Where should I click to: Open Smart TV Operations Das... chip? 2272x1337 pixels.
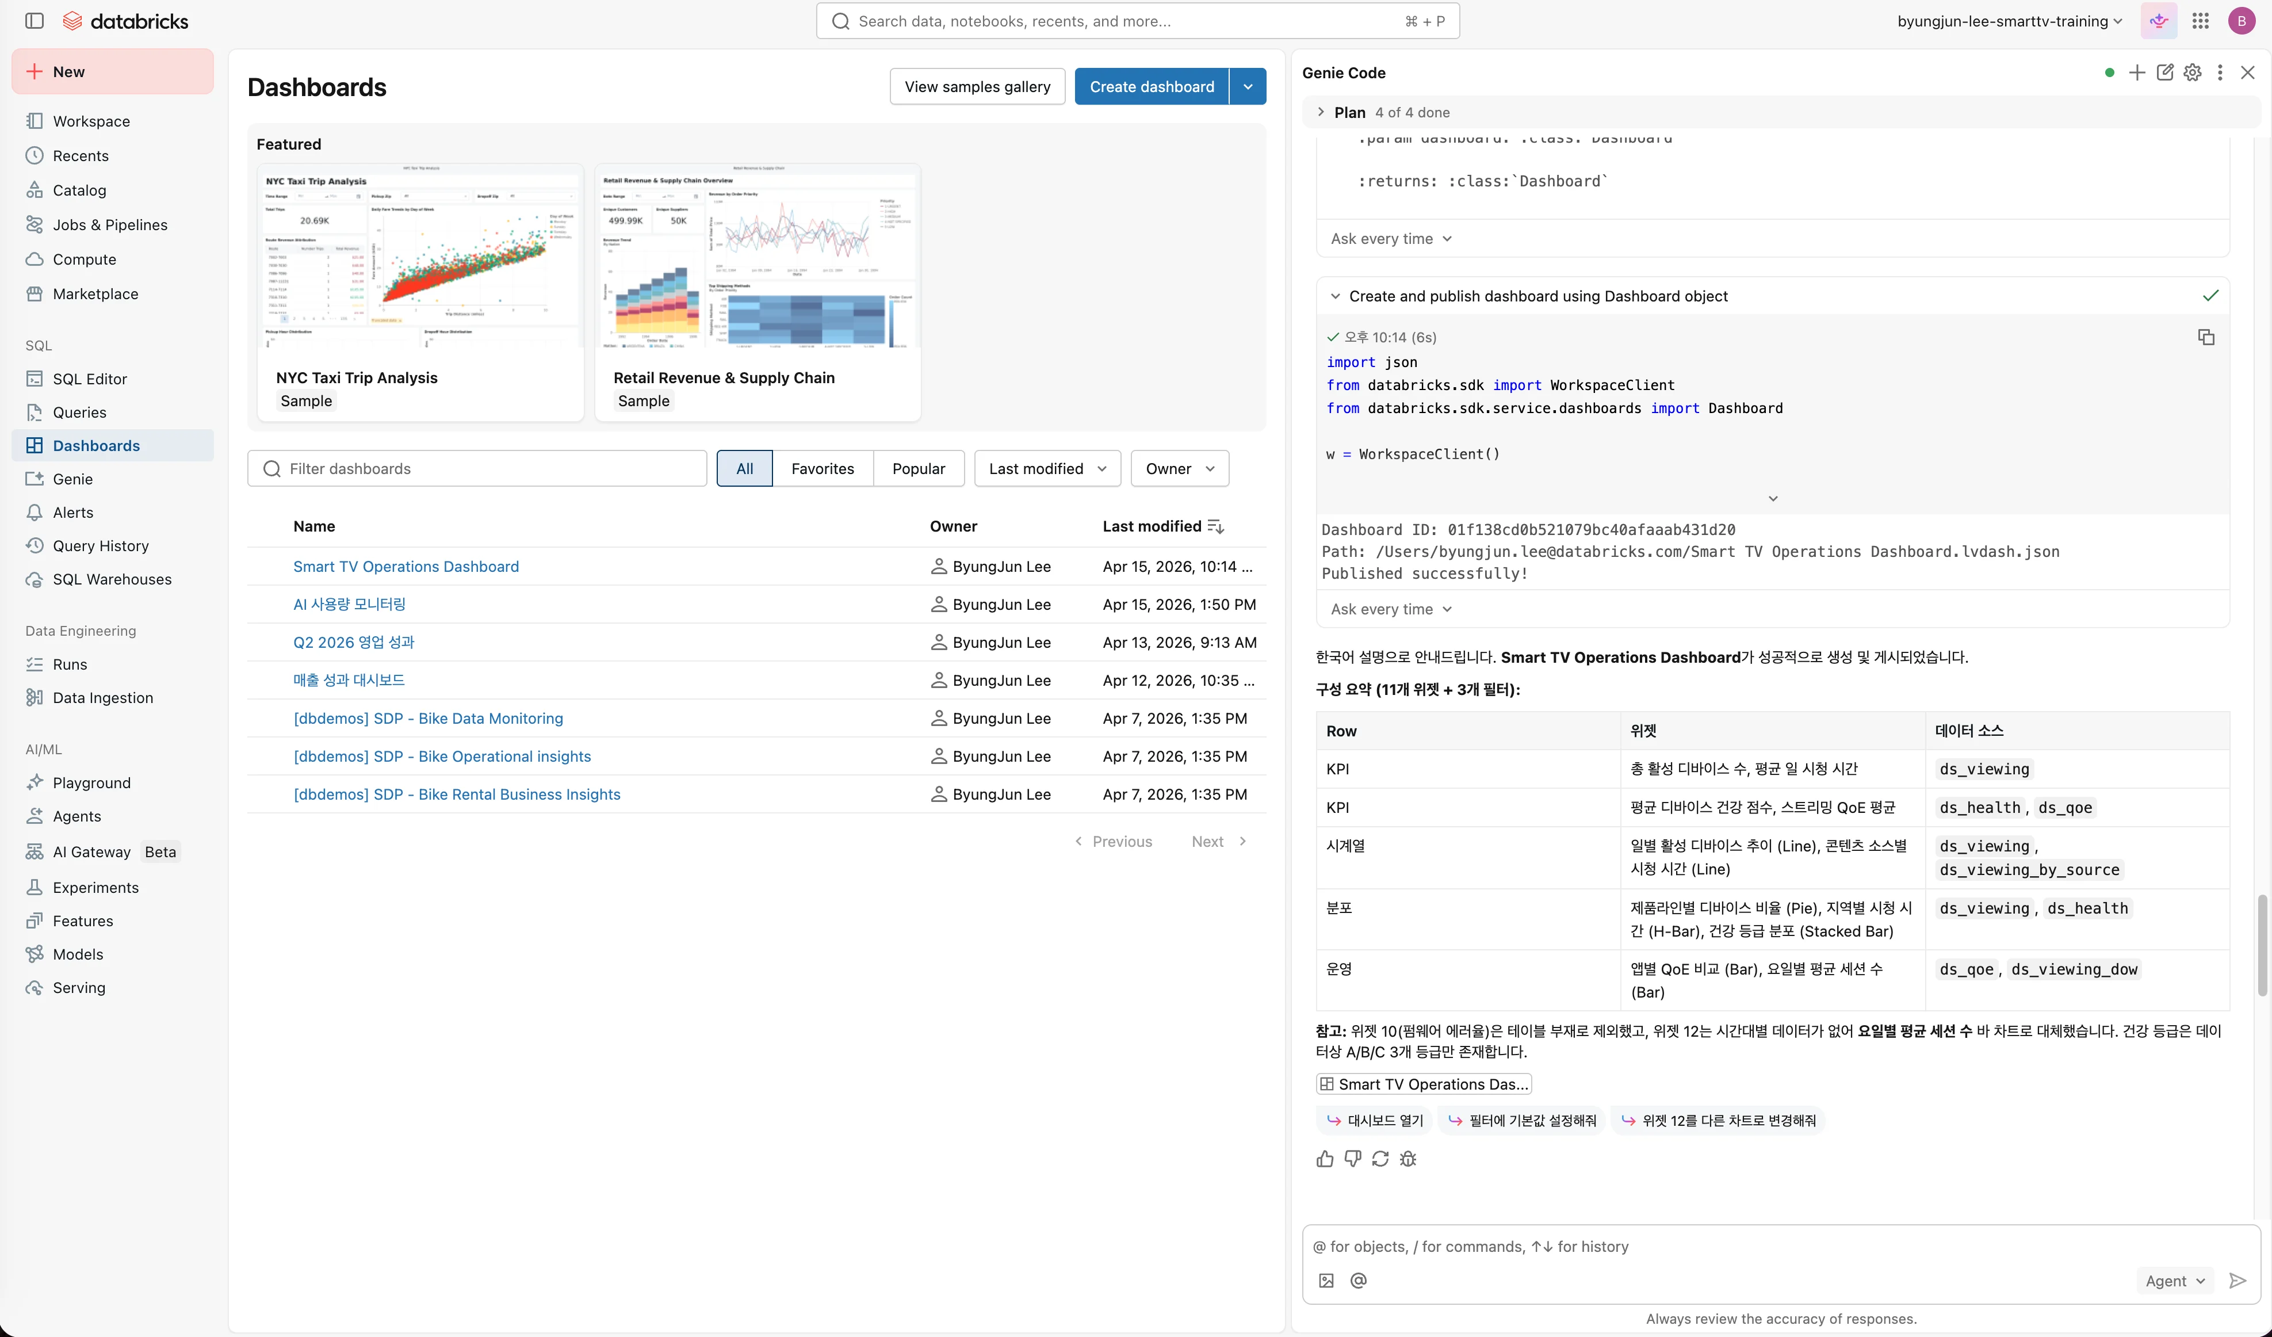tap(1424, 1084)
